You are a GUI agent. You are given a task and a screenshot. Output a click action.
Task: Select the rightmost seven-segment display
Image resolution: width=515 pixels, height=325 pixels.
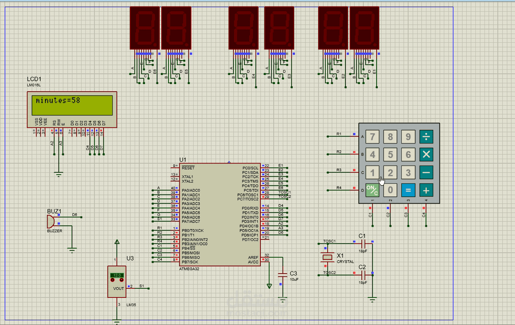[x=364, y=28]
